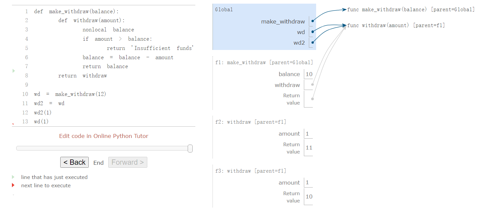478x218 pixels.
Task: Click the red legend arrow for next line
Action: coord(13,185)
